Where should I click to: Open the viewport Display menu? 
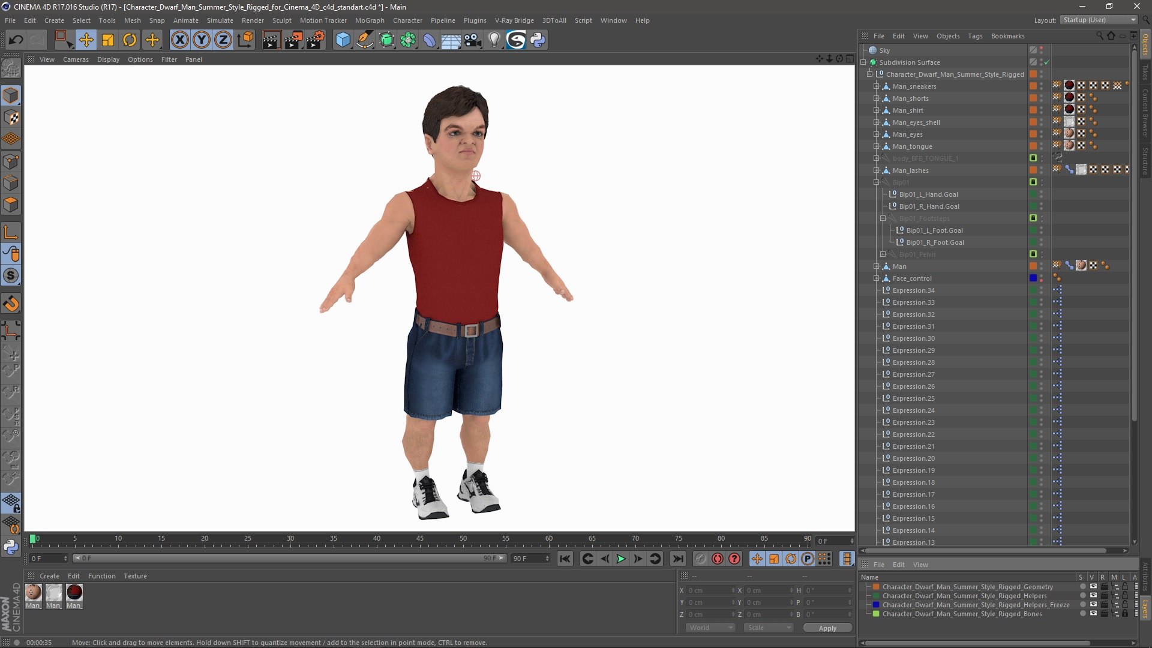click(x=108, y=59)
